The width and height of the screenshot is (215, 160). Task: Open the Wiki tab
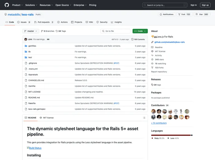coord(89,22)
